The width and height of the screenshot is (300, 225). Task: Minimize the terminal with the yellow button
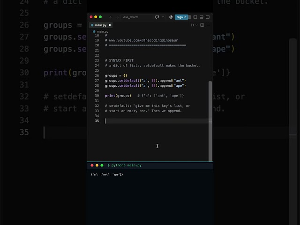pos(97,165)
